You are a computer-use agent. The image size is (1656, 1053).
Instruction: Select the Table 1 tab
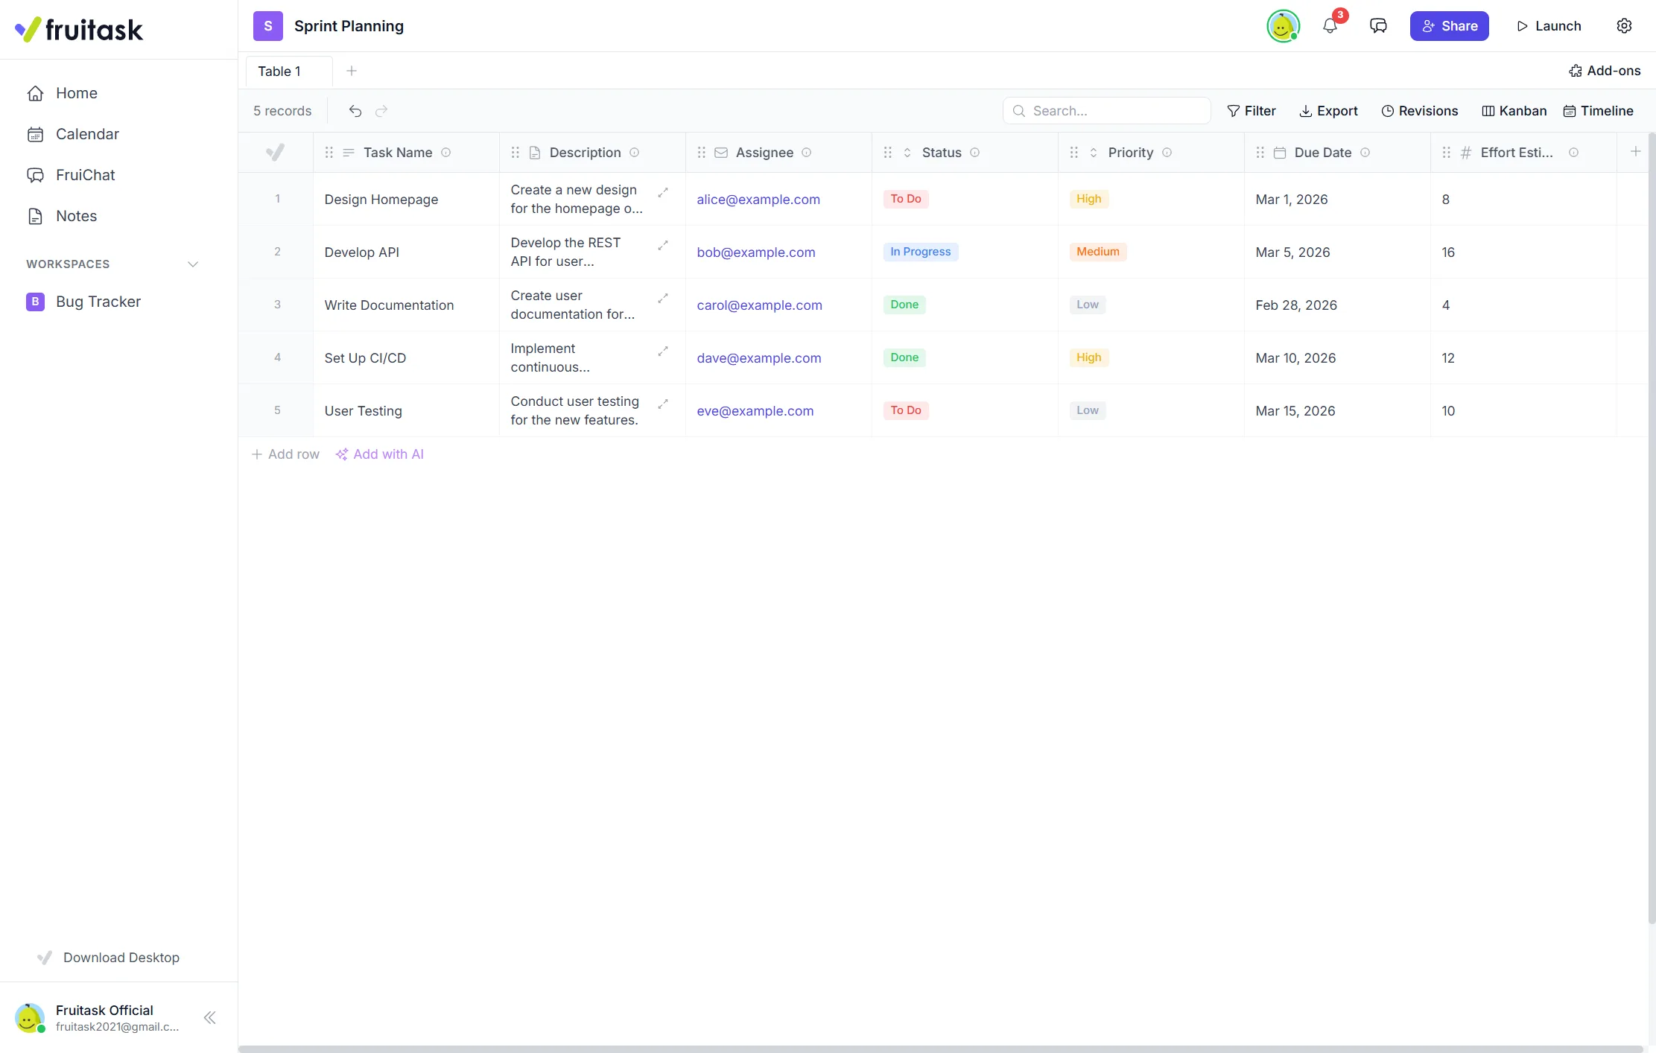click(x=289, y=71)
